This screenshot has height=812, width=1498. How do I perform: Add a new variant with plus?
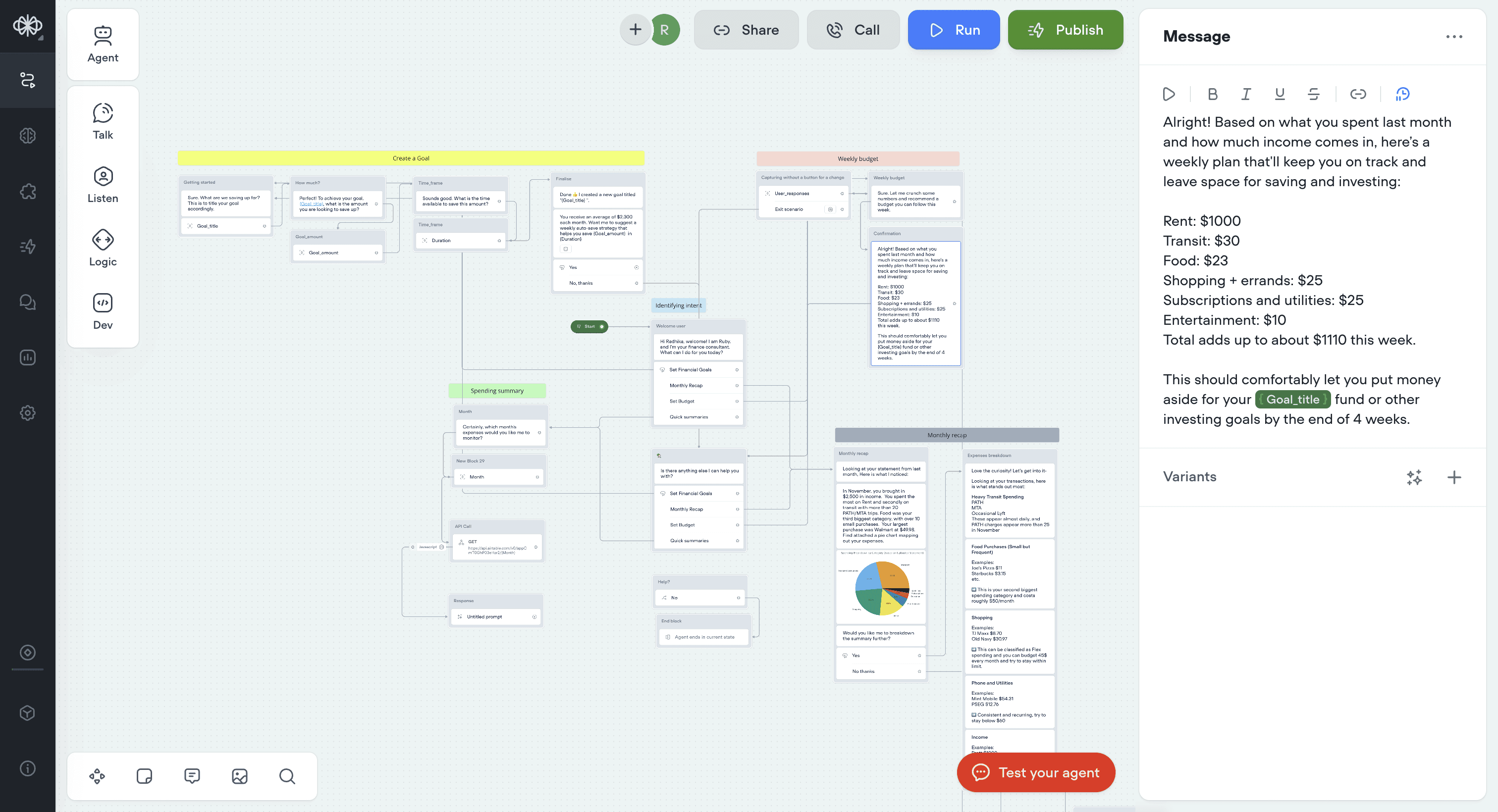tap(1454, 477)
